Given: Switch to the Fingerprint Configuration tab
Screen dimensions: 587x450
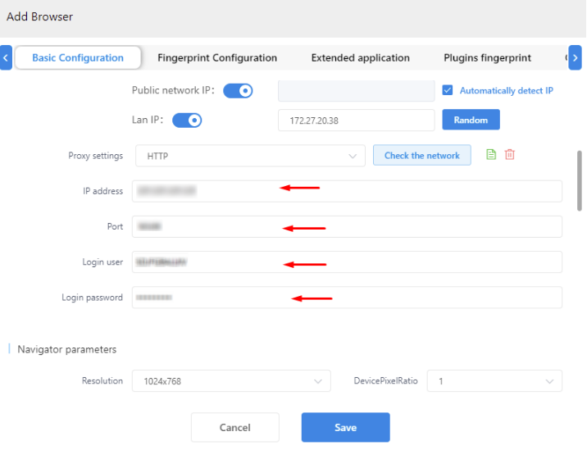Looking at the screenshot, I should 217,57.
